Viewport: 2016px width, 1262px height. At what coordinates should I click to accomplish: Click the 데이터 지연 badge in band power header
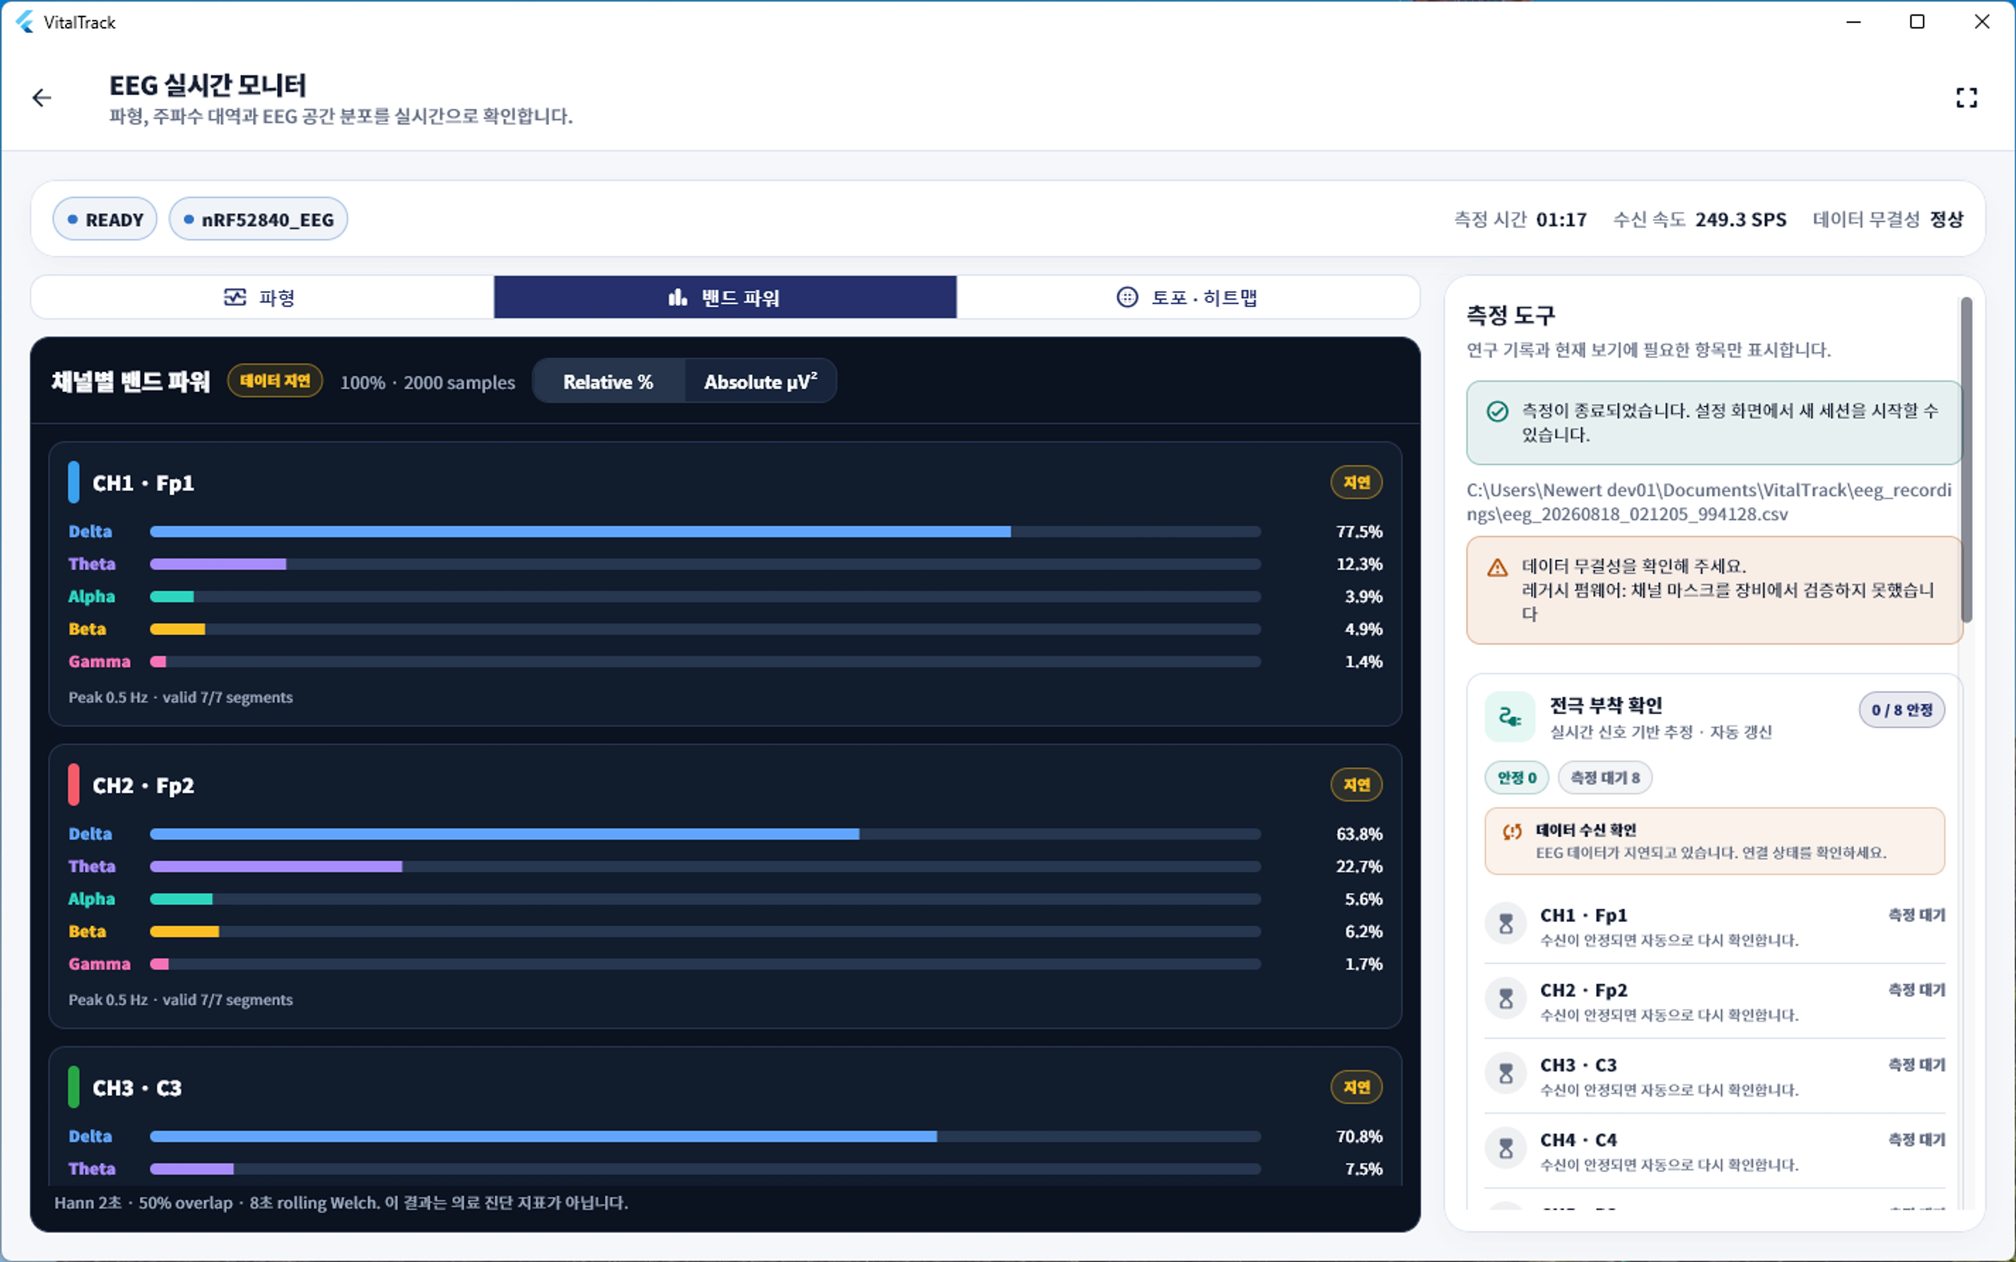click(x=276, y=381)
